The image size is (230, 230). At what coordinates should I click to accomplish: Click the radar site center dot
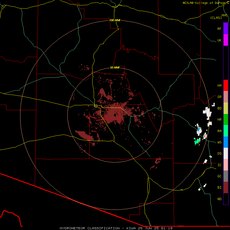pos(115,115)
